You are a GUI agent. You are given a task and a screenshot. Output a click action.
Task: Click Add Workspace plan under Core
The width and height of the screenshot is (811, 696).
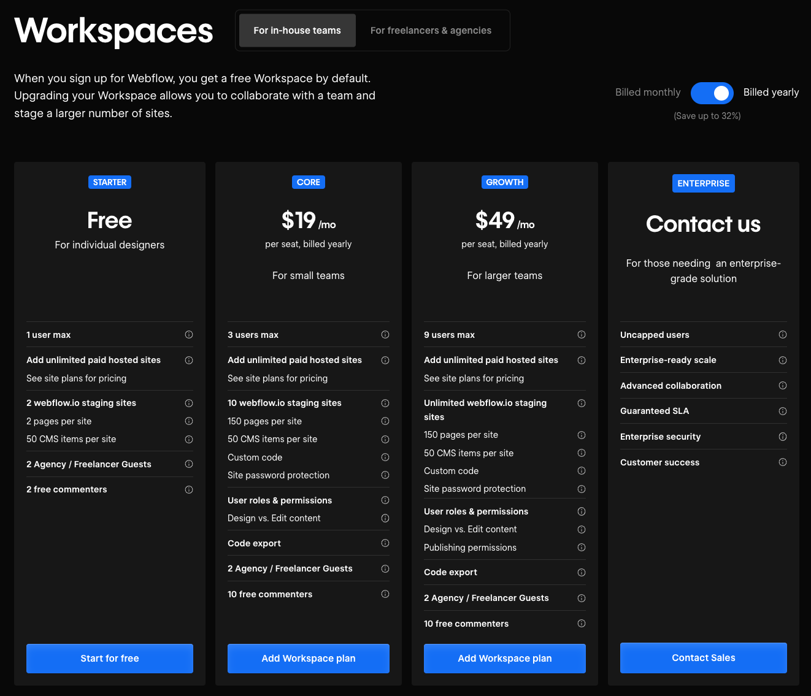tap(309, 659)
